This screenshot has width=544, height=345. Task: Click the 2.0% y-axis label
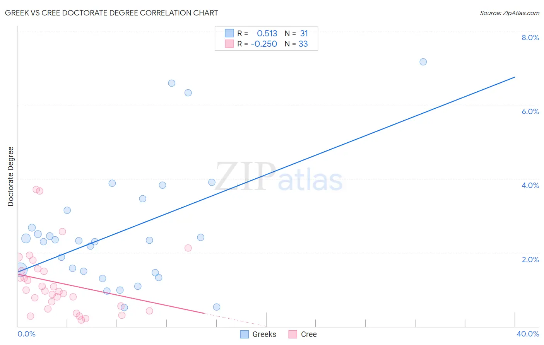click(530, 260)
